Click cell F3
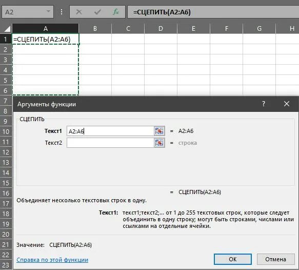 226,60
